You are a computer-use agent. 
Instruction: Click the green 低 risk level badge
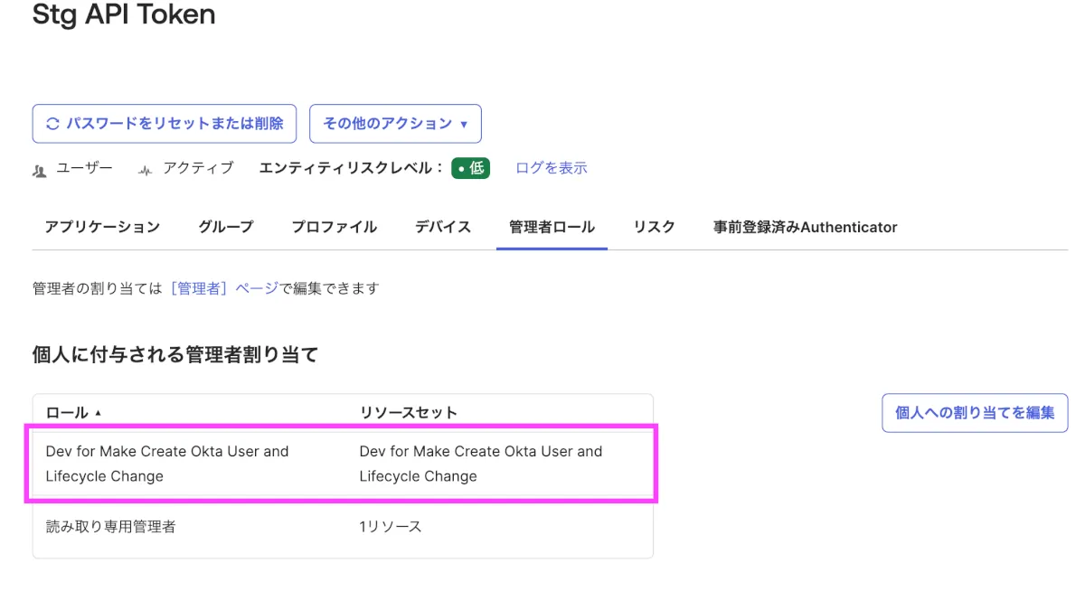[x=470, y=168]
